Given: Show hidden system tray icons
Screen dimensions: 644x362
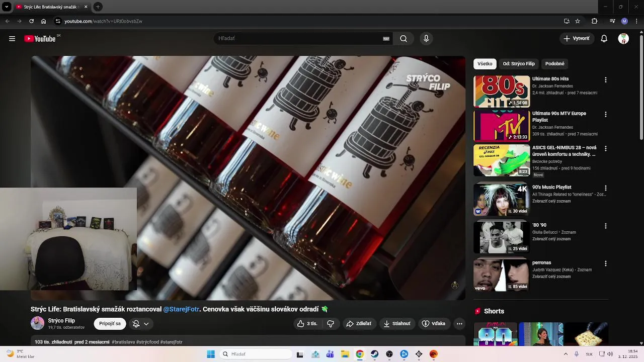Looking at the screenshot, I should (x=566, y=354).
